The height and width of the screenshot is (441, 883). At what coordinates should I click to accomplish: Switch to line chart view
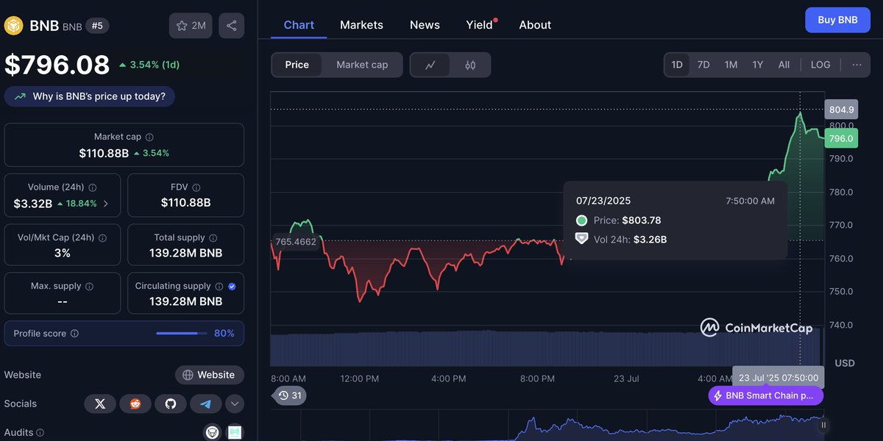point(430,65)
